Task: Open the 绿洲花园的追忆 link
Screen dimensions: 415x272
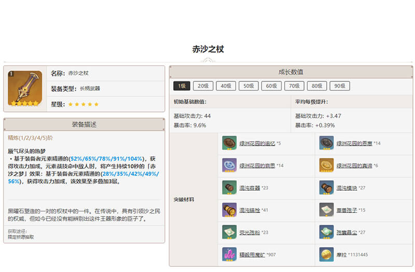Action: pyautogui.click(x=257, y=144)
